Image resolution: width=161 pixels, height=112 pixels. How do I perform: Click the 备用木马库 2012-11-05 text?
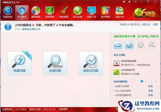click(x=42, y=109)
